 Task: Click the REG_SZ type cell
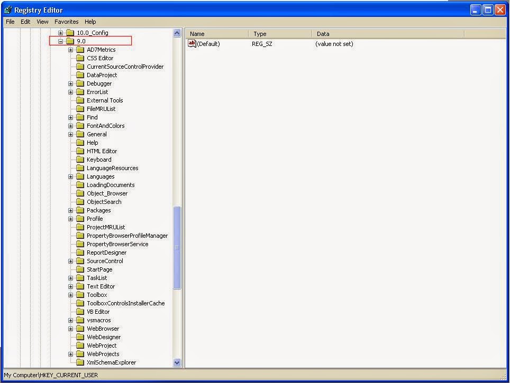(x=262, y=43)
